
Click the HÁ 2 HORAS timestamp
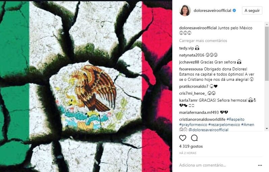coord(188,153)
